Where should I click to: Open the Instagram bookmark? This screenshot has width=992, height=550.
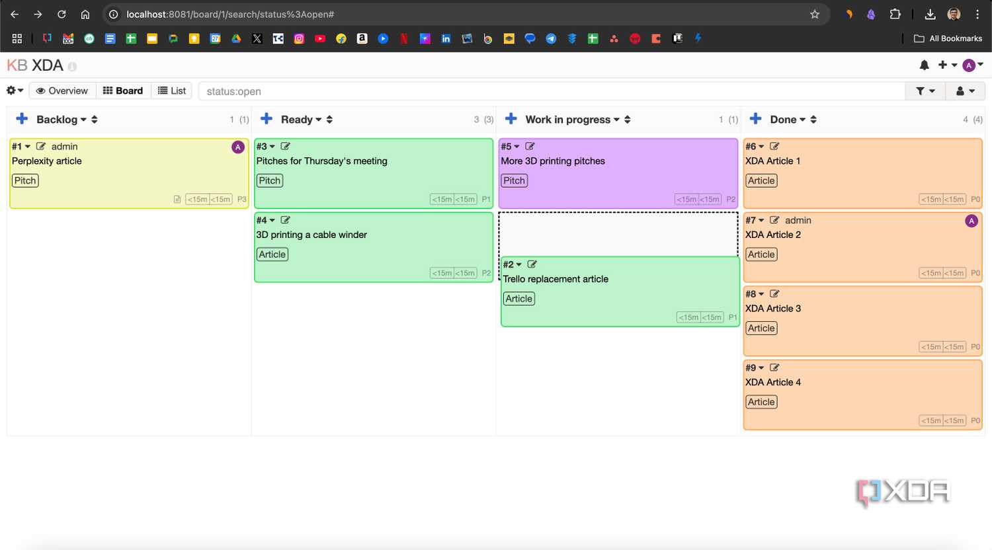click(299, 38)
